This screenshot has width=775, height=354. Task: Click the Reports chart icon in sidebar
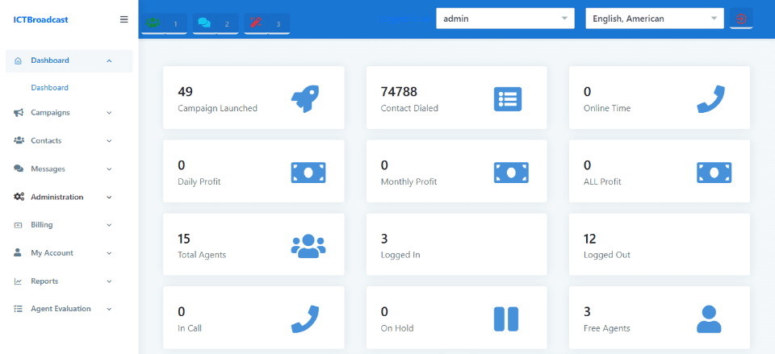[19, 281]
